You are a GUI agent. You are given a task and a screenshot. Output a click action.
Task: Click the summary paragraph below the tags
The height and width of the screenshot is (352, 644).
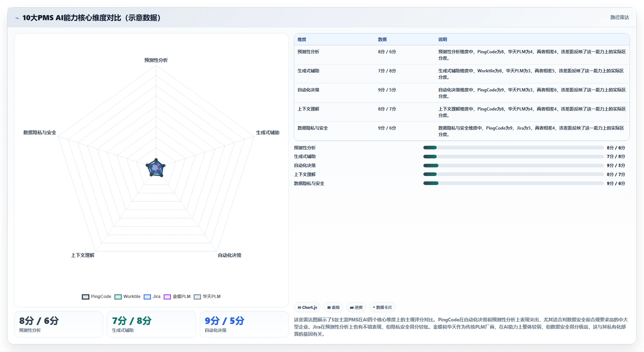(x=461, y=327)
